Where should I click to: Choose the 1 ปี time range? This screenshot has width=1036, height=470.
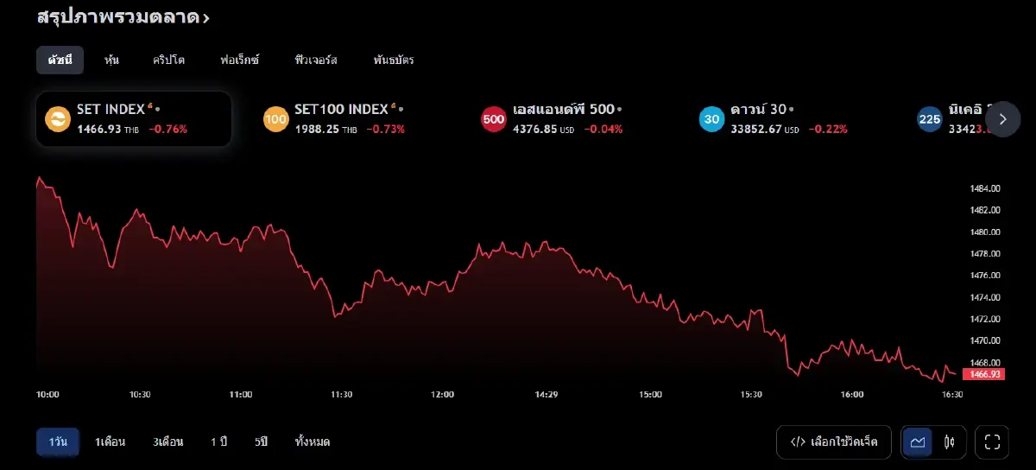click(219, 441)
